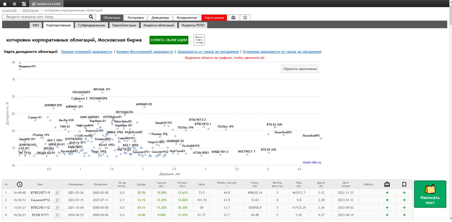Screen dimensions: 452x222
Task: Click Сбросить увеличение button on chart
Action: pyautogui.click(x=300, y=69)
